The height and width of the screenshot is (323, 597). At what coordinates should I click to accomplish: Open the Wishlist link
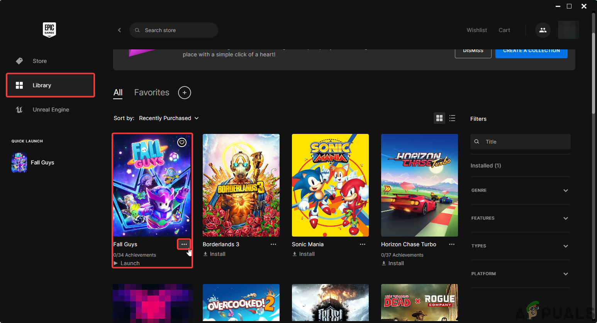[477, 30]
